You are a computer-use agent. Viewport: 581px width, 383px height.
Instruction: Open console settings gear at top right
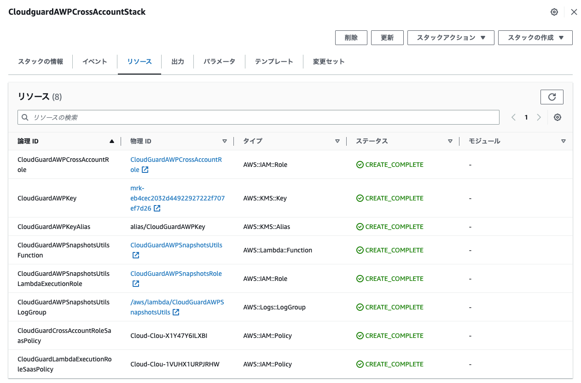[x=554, y=11]
